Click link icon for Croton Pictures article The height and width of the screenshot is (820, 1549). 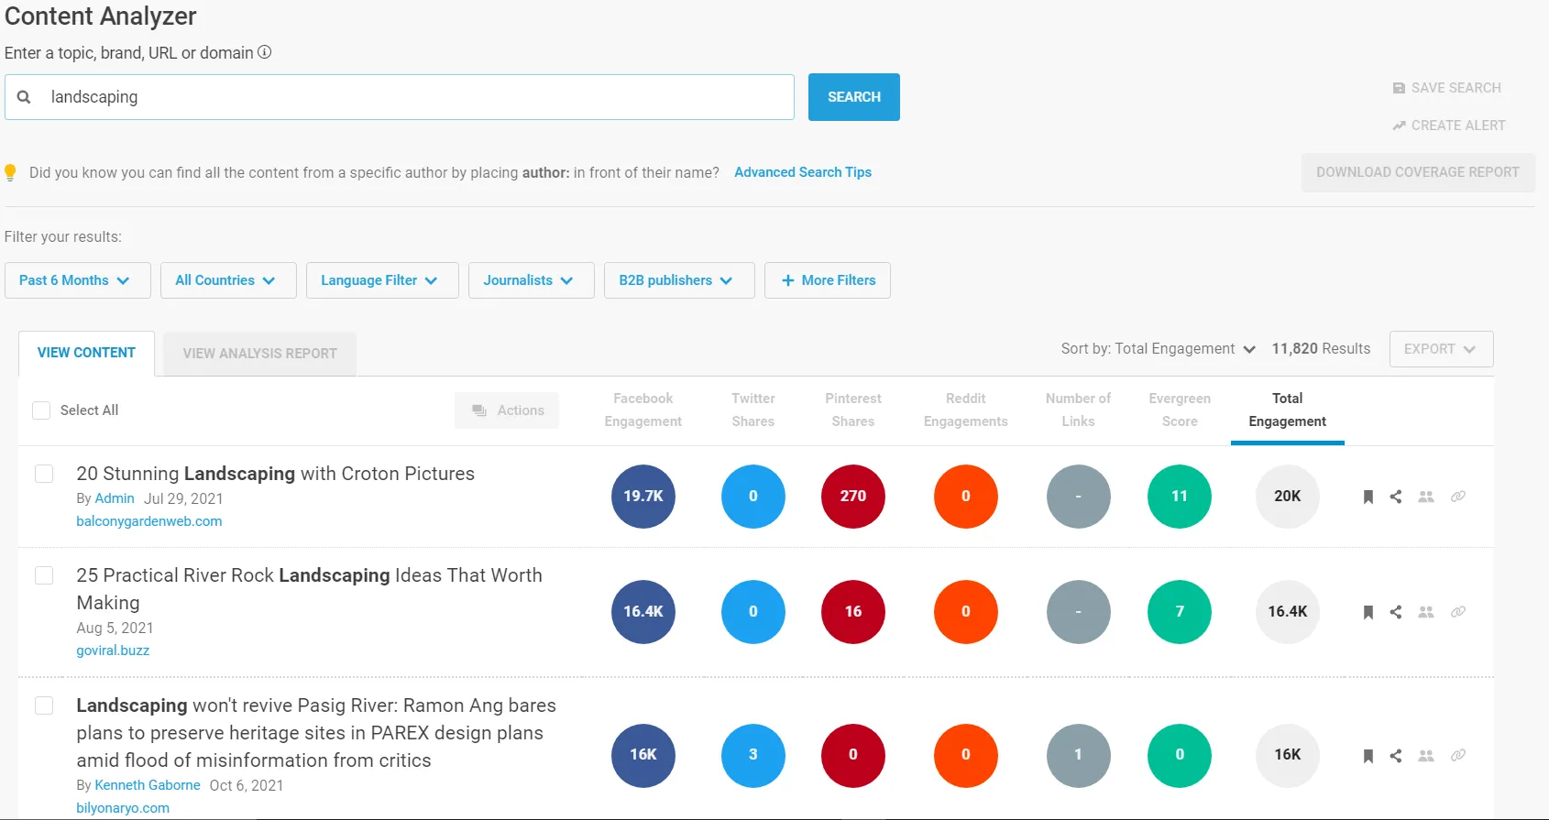1458,497
